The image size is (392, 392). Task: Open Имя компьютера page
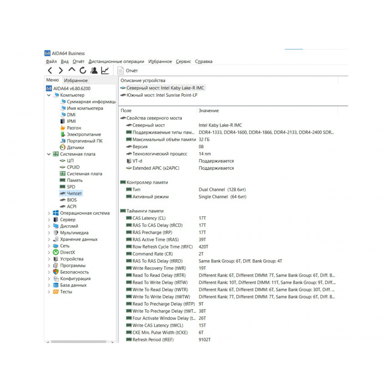pos(82,108)
